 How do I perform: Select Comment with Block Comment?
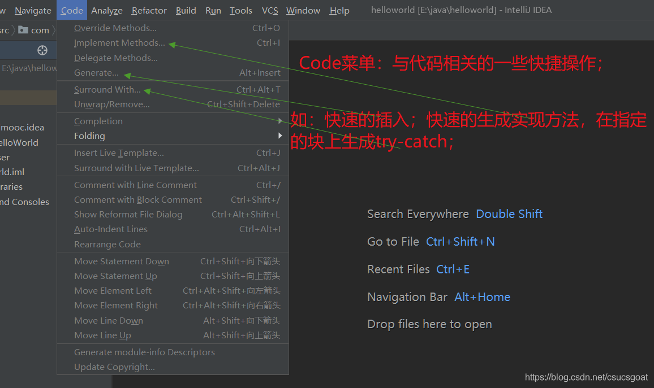(173, 200)
